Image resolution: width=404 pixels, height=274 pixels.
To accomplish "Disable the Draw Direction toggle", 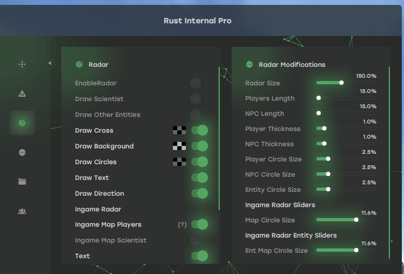I will pos(200,194).
